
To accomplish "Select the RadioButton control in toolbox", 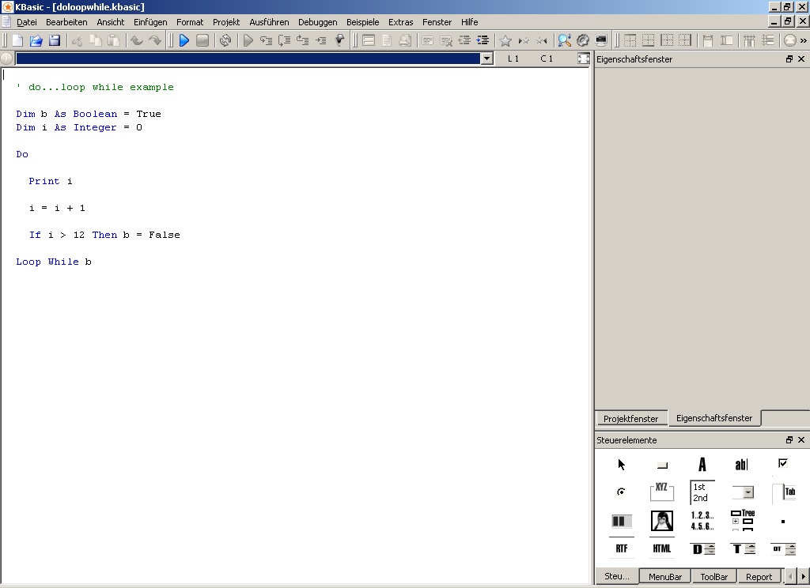I will pos(621,492).
